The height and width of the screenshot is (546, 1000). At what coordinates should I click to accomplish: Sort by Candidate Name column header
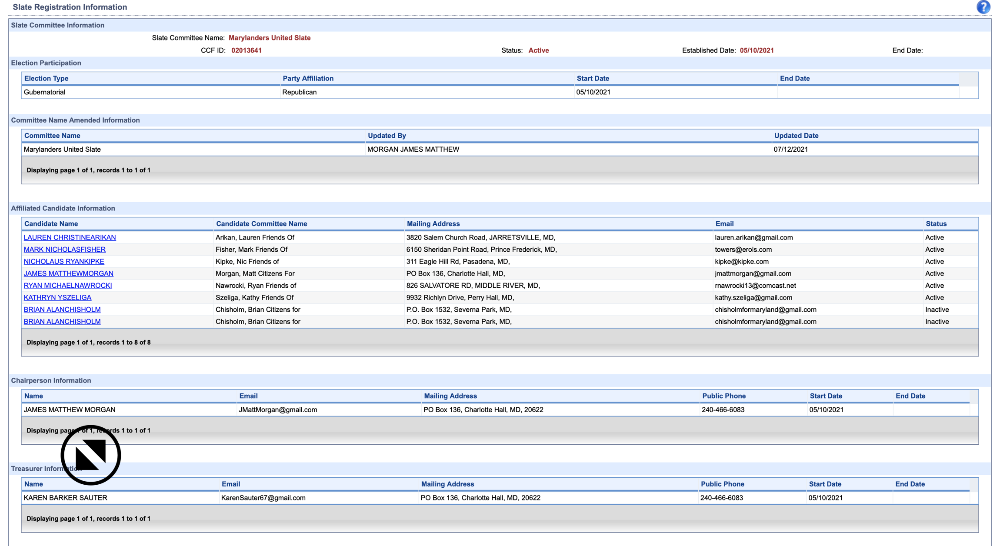tap(51, 224)
